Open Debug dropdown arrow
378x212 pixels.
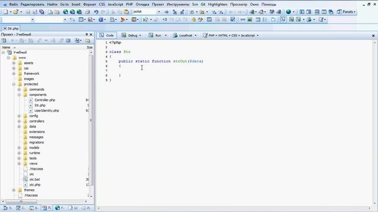point(140,35)
